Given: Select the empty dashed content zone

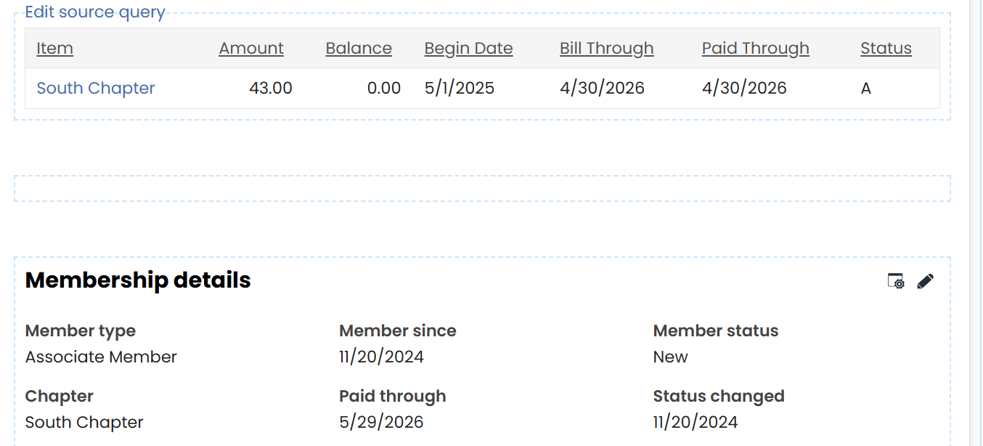Looking at the screenshot, I should click(x=482, y=188).
